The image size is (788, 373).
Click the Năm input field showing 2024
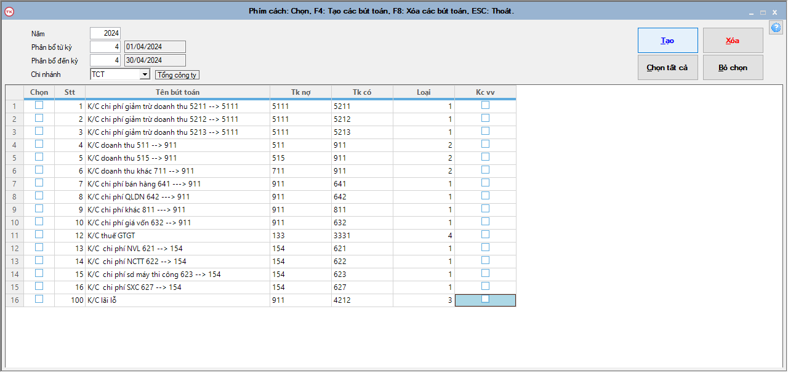tap(105, 34)
